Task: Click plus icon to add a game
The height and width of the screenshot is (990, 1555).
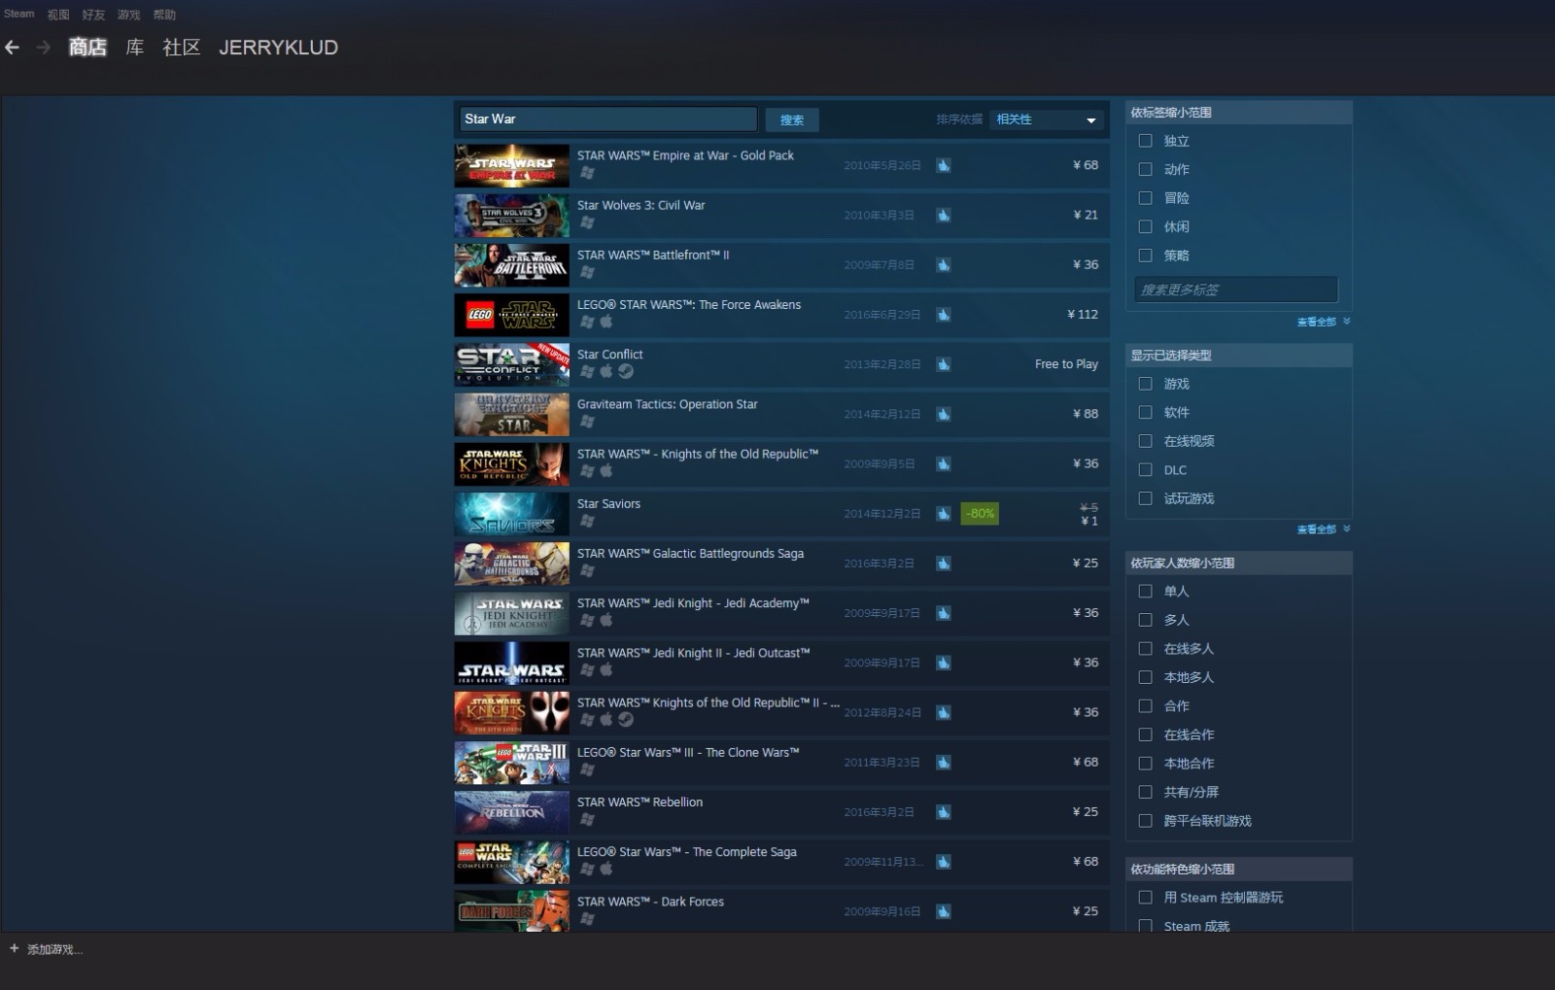Action: [x=14, y=948]
